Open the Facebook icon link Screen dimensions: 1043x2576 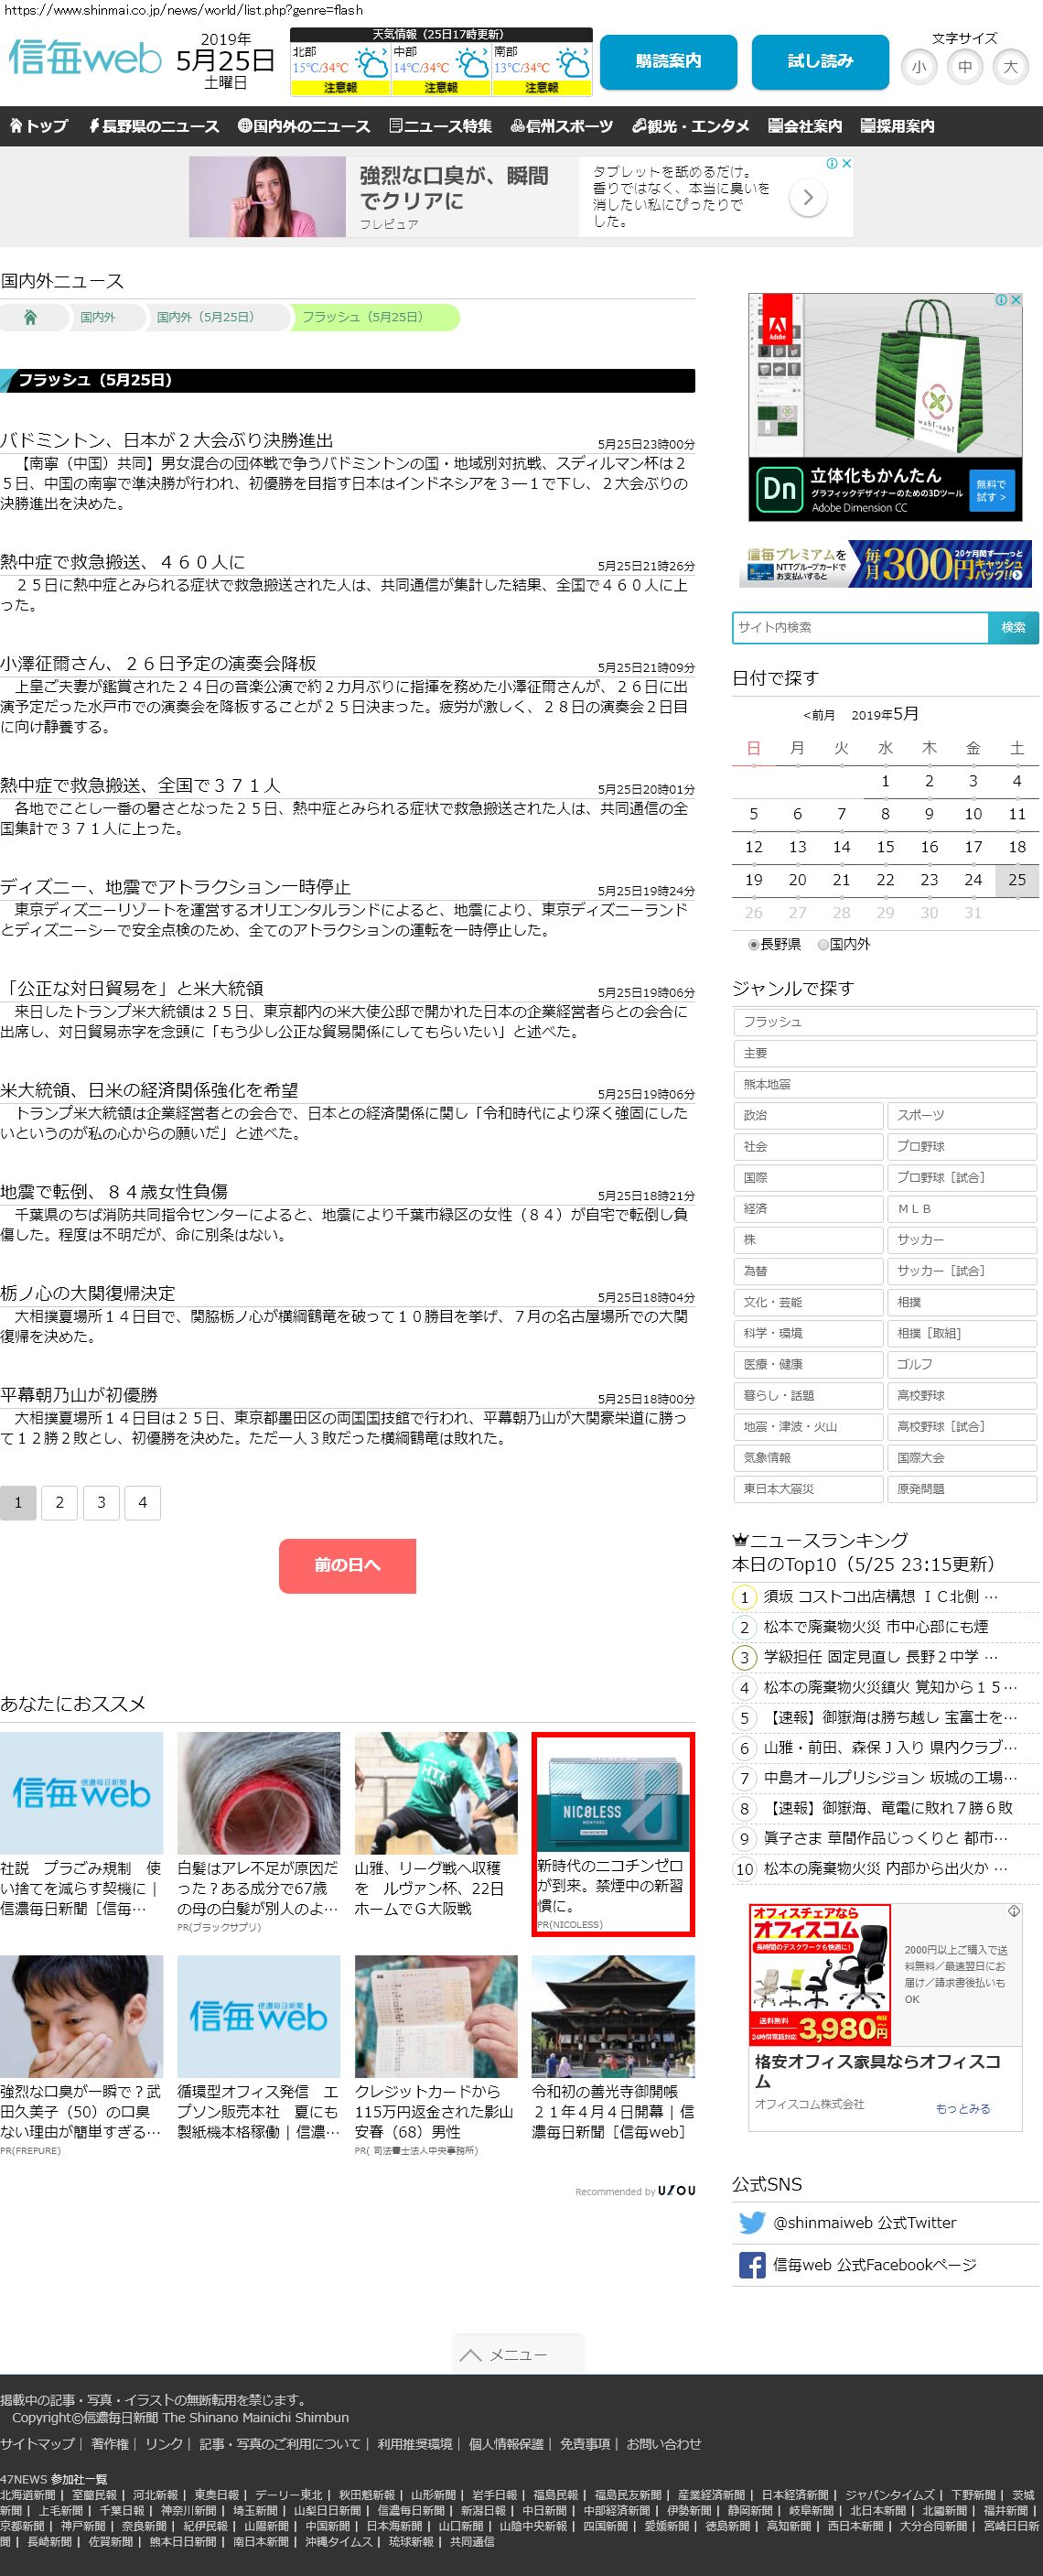[x=751, y=2264]
